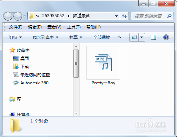The image size is (177, 137).
Task: Click the 全部播放 button
Action: pos(101,38)
